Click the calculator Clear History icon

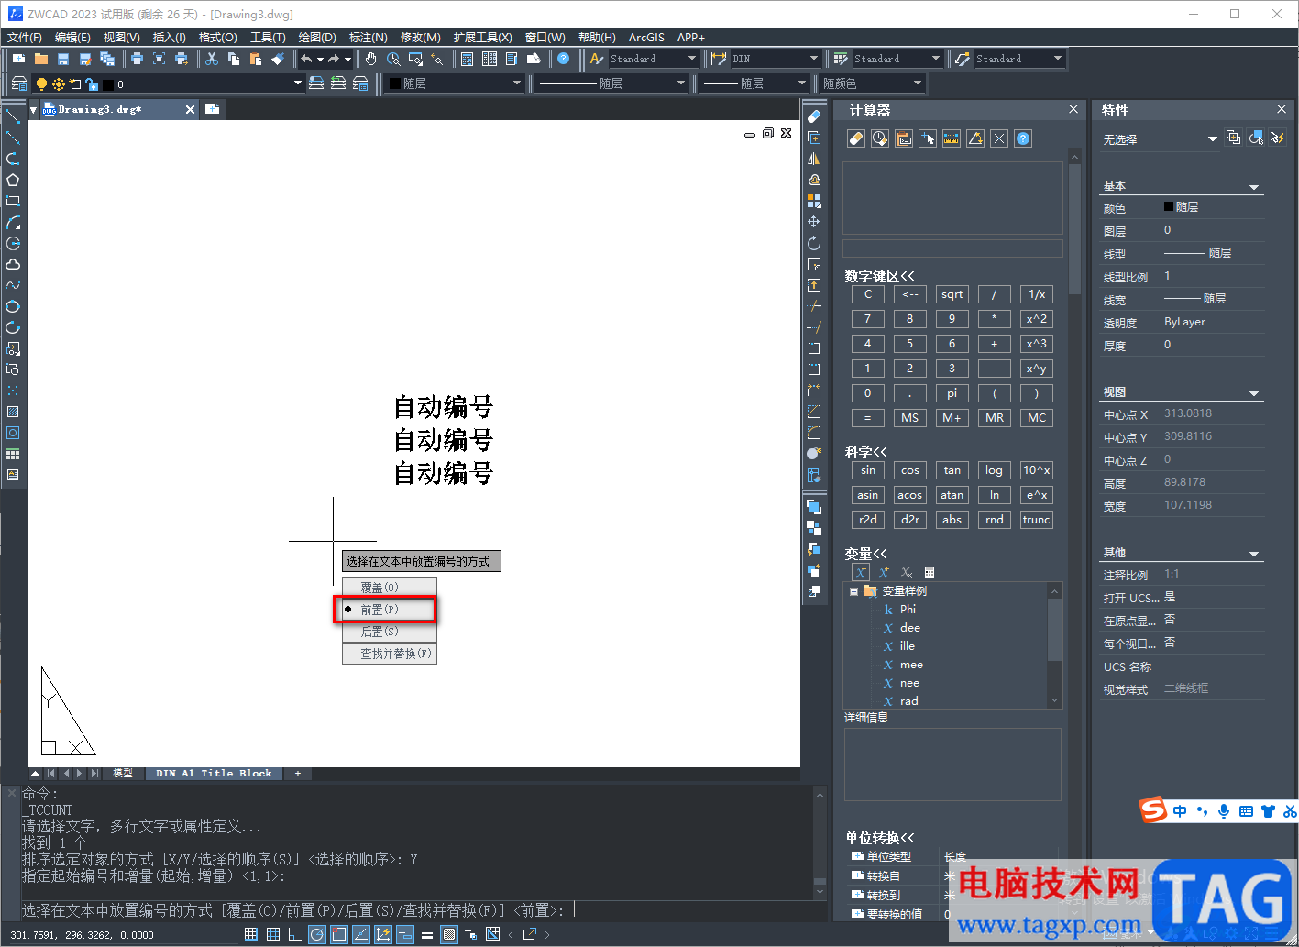(x=880, y=138)
